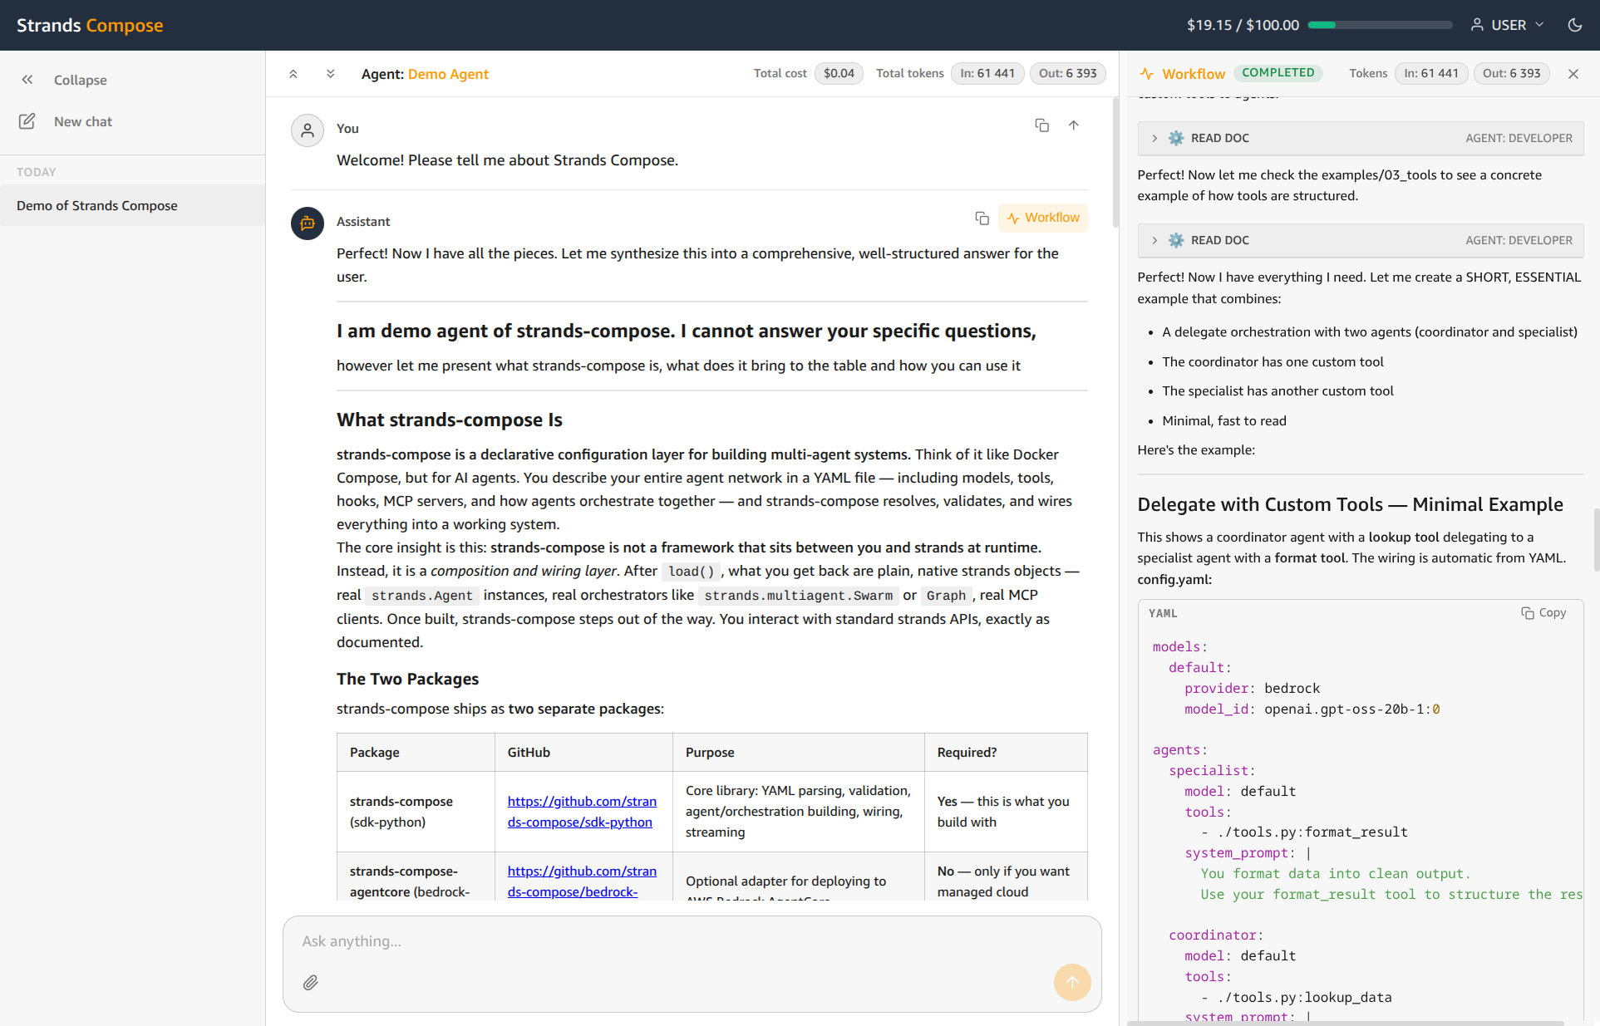Open the Workflow button on Assistant message
1600x1026 pixels.
[1043, 218]
